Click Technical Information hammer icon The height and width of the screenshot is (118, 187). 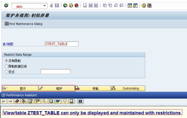(24, 101)
